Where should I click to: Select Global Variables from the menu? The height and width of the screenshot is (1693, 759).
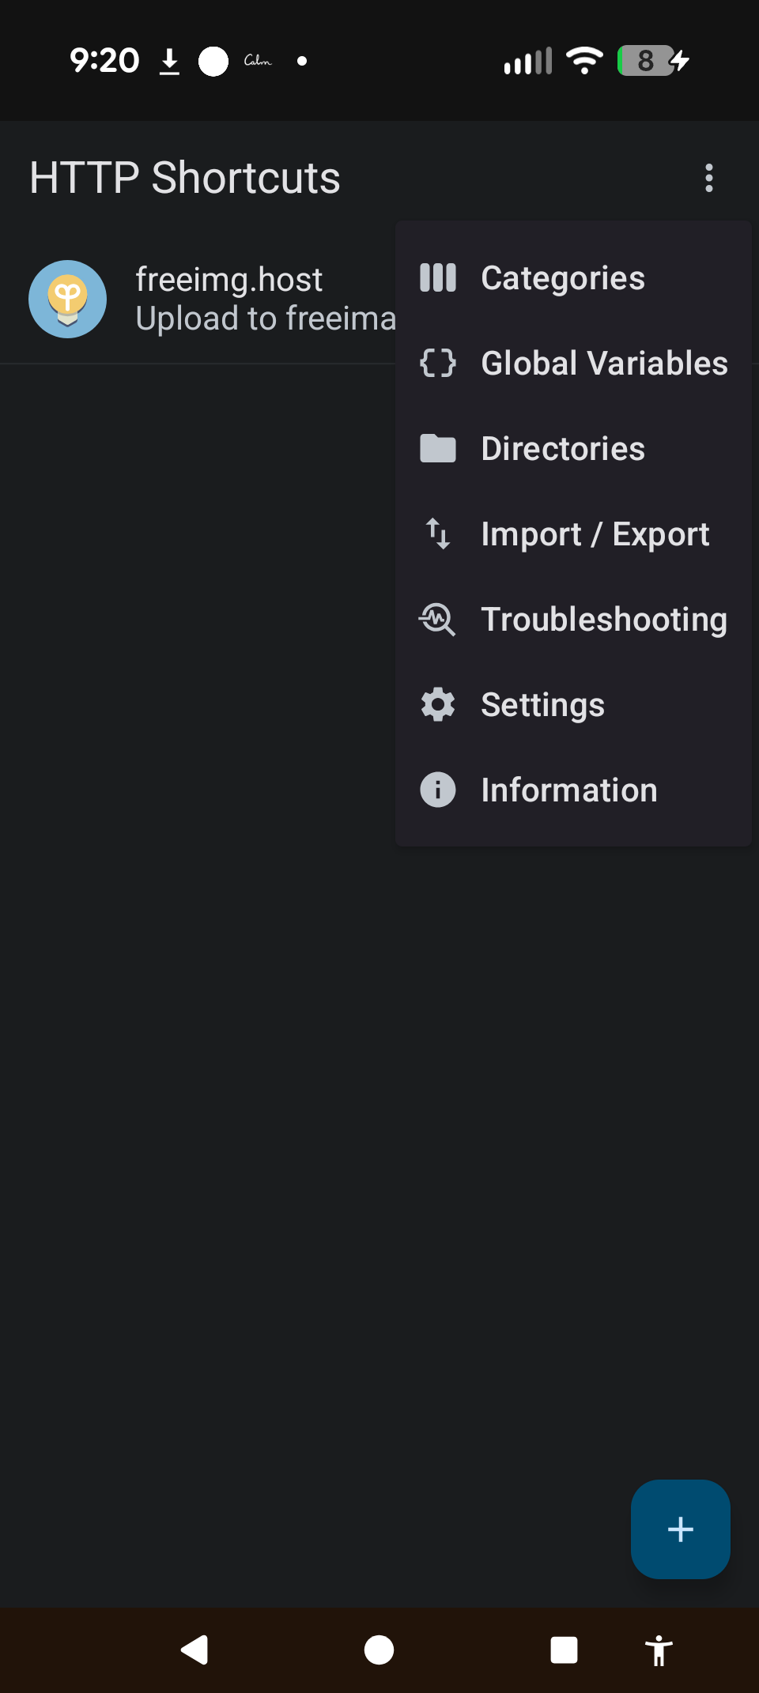tap(604, 364)
